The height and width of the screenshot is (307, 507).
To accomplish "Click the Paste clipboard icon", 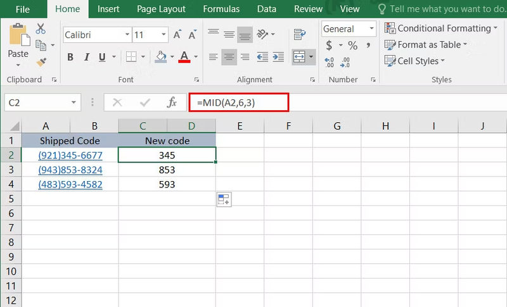I will [19, 35].
